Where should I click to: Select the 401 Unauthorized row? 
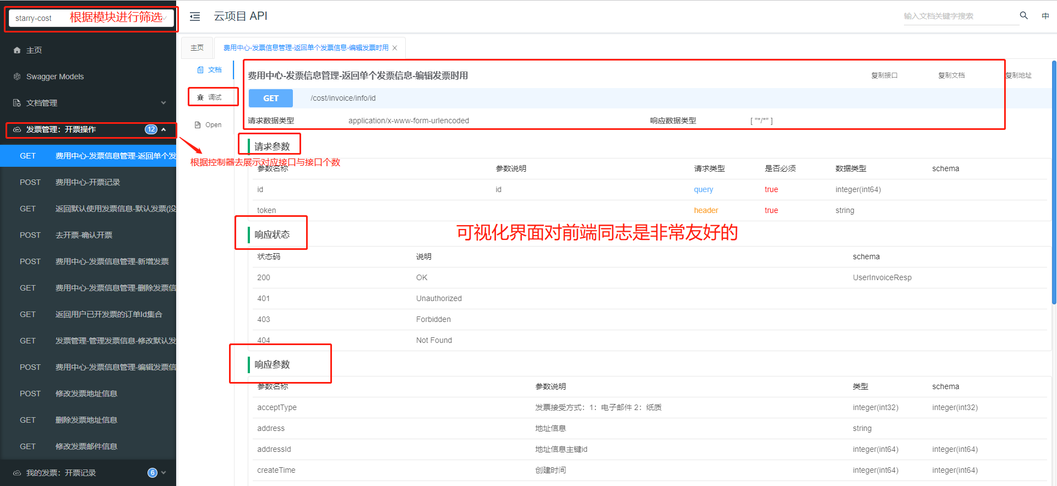click(x=650, y=298)
